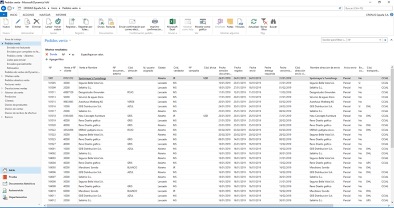Viewport: 394px width, 208px height.
Task: Click the back navigation arrow
Action: point(3,8)
